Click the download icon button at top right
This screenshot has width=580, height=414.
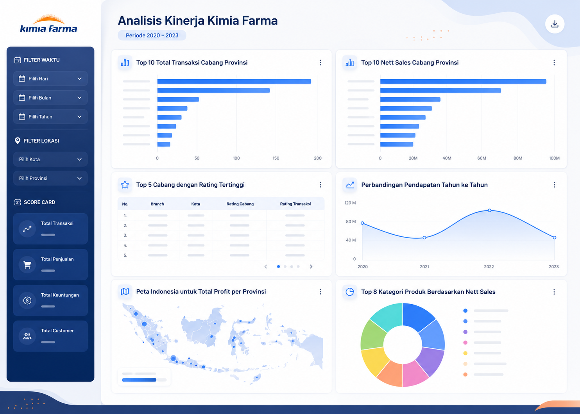[555, 24]
